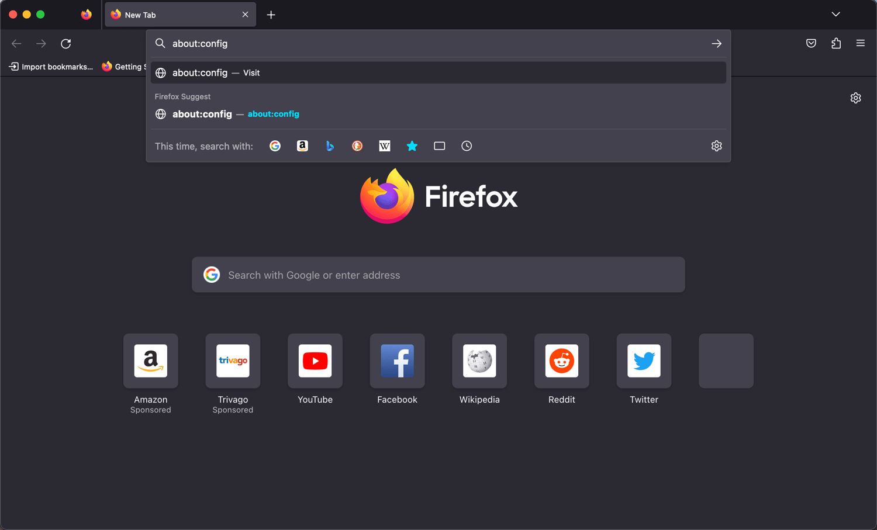Click the search magnifier in address bar
The width and height of the screenshot is (877, 530).
tap(160, 43)
